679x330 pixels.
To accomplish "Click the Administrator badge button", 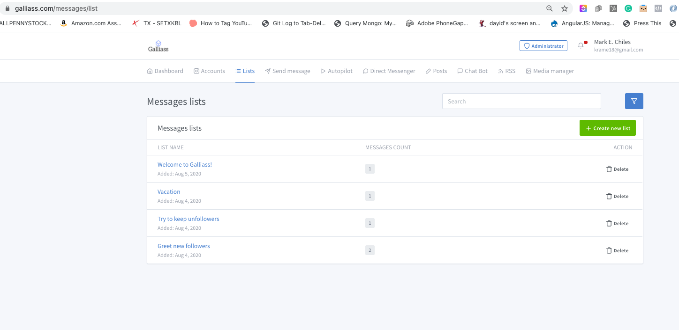I will tap(543, 46).
